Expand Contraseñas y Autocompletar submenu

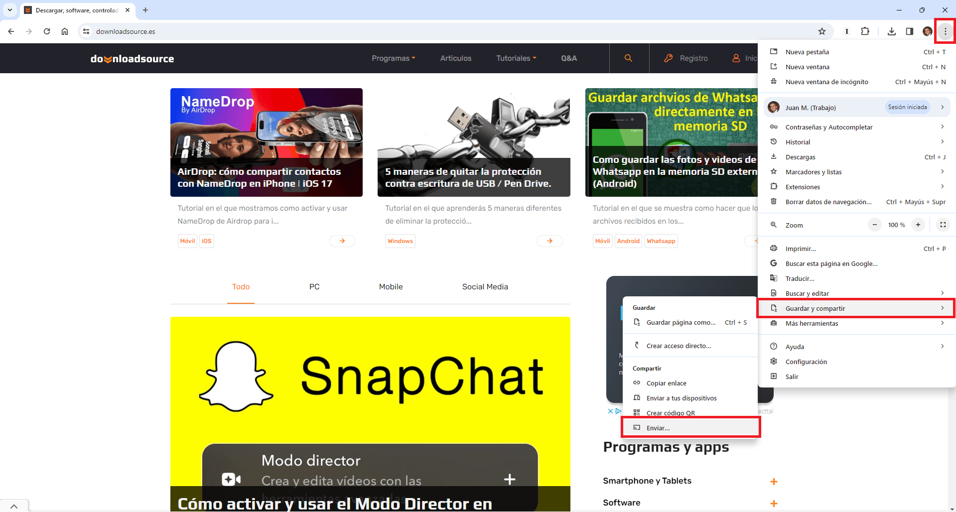tap(857, 127)
